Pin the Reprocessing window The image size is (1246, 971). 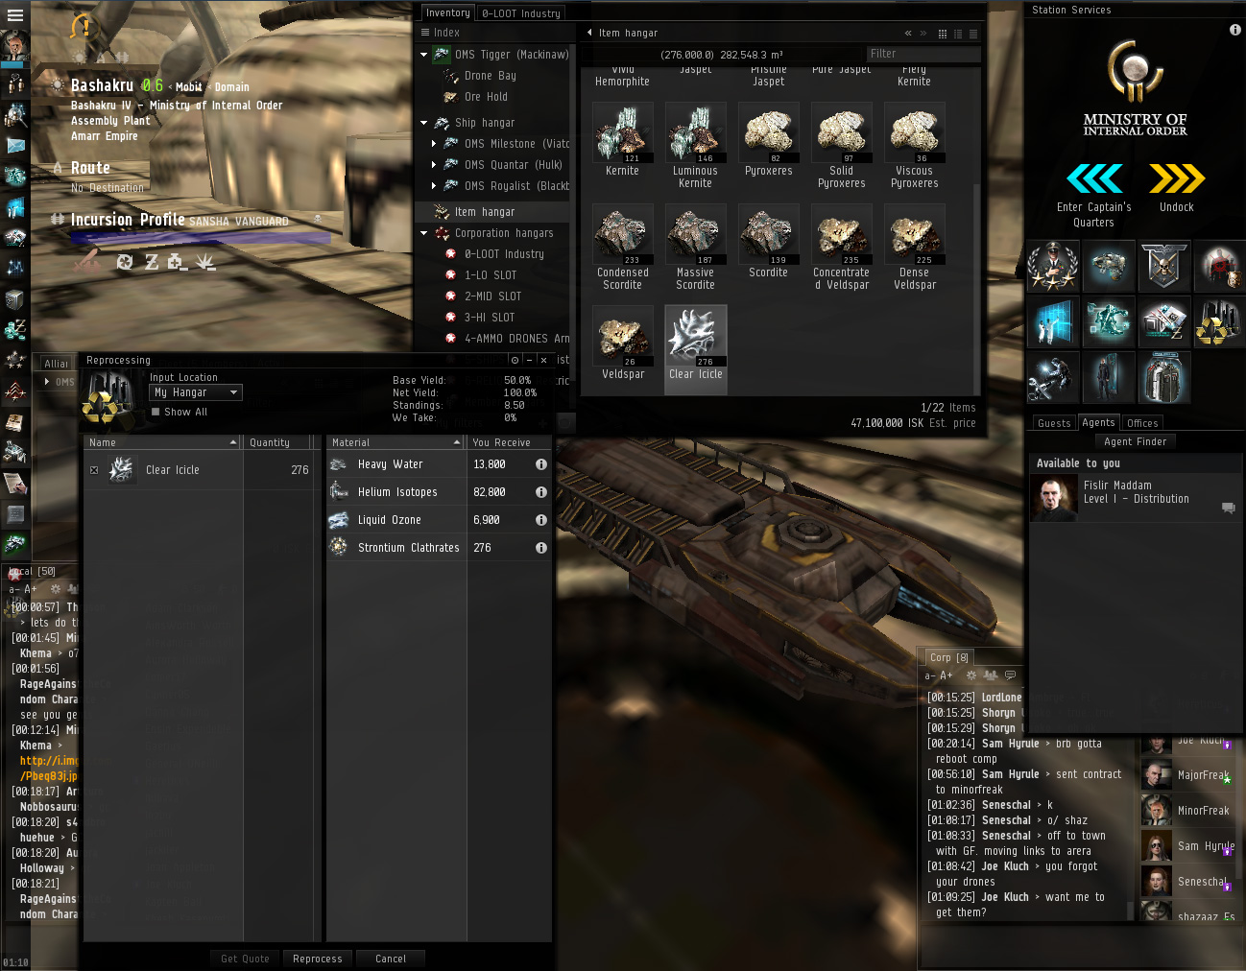515,360
